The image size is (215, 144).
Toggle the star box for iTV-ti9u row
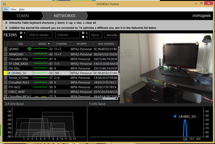click(5, 68)
